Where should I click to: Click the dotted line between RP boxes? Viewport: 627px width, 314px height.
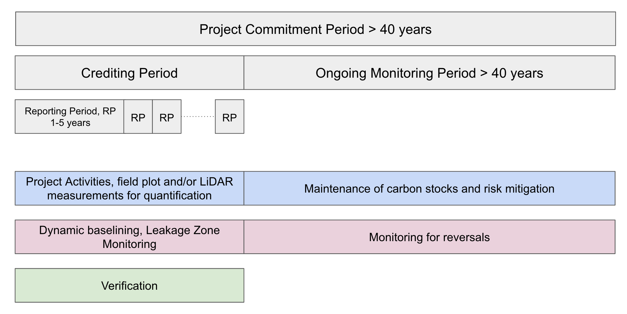(x=198, y=116)
